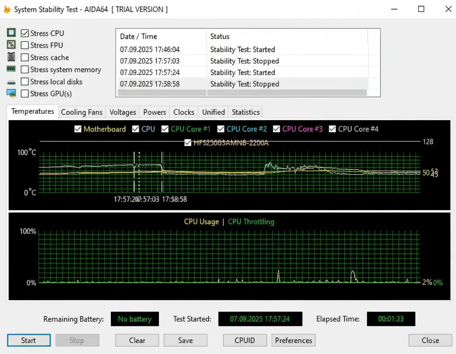Click the CPU Throttling graph label
The image size is (456, 354).
251,222
